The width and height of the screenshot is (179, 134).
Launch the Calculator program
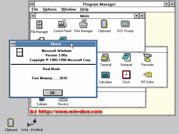click(105, 75)
